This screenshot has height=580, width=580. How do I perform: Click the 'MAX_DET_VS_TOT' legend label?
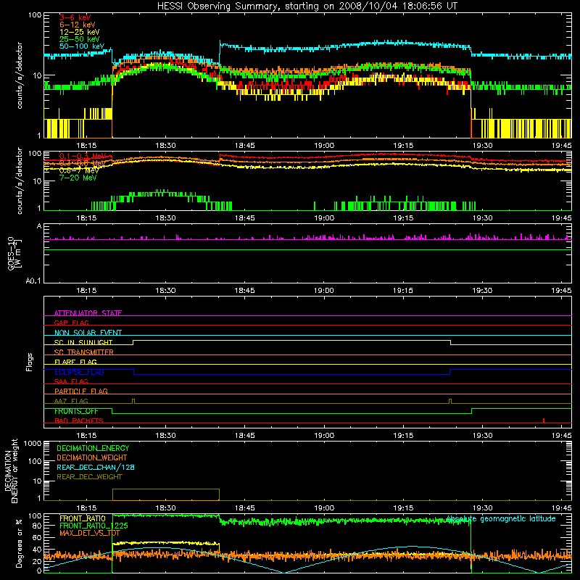pos(89,533)
